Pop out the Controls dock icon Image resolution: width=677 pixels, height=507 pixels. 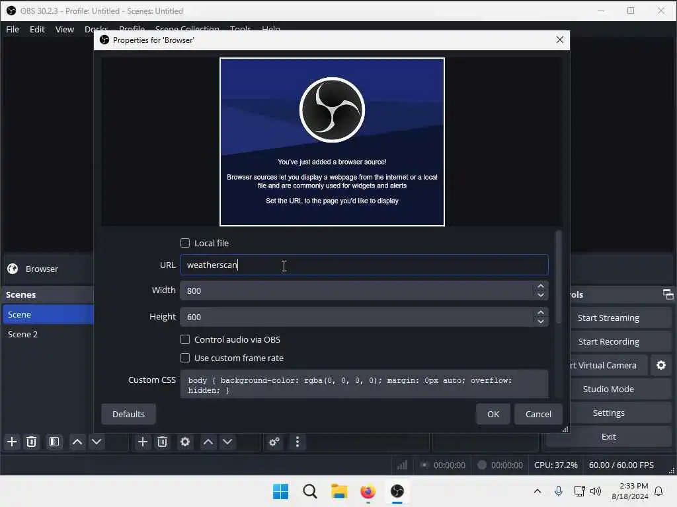668,294
